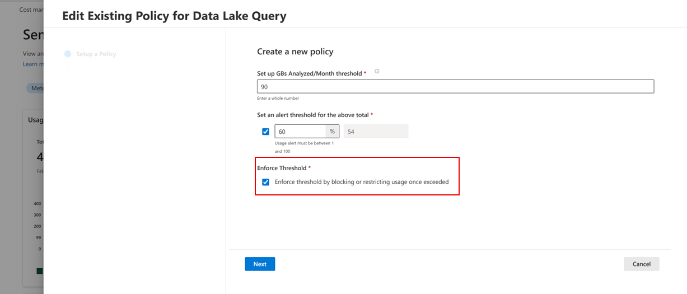Click the Enforce Threshold label
This screenshot has height=294, width=687.
[x=282, y=168]
